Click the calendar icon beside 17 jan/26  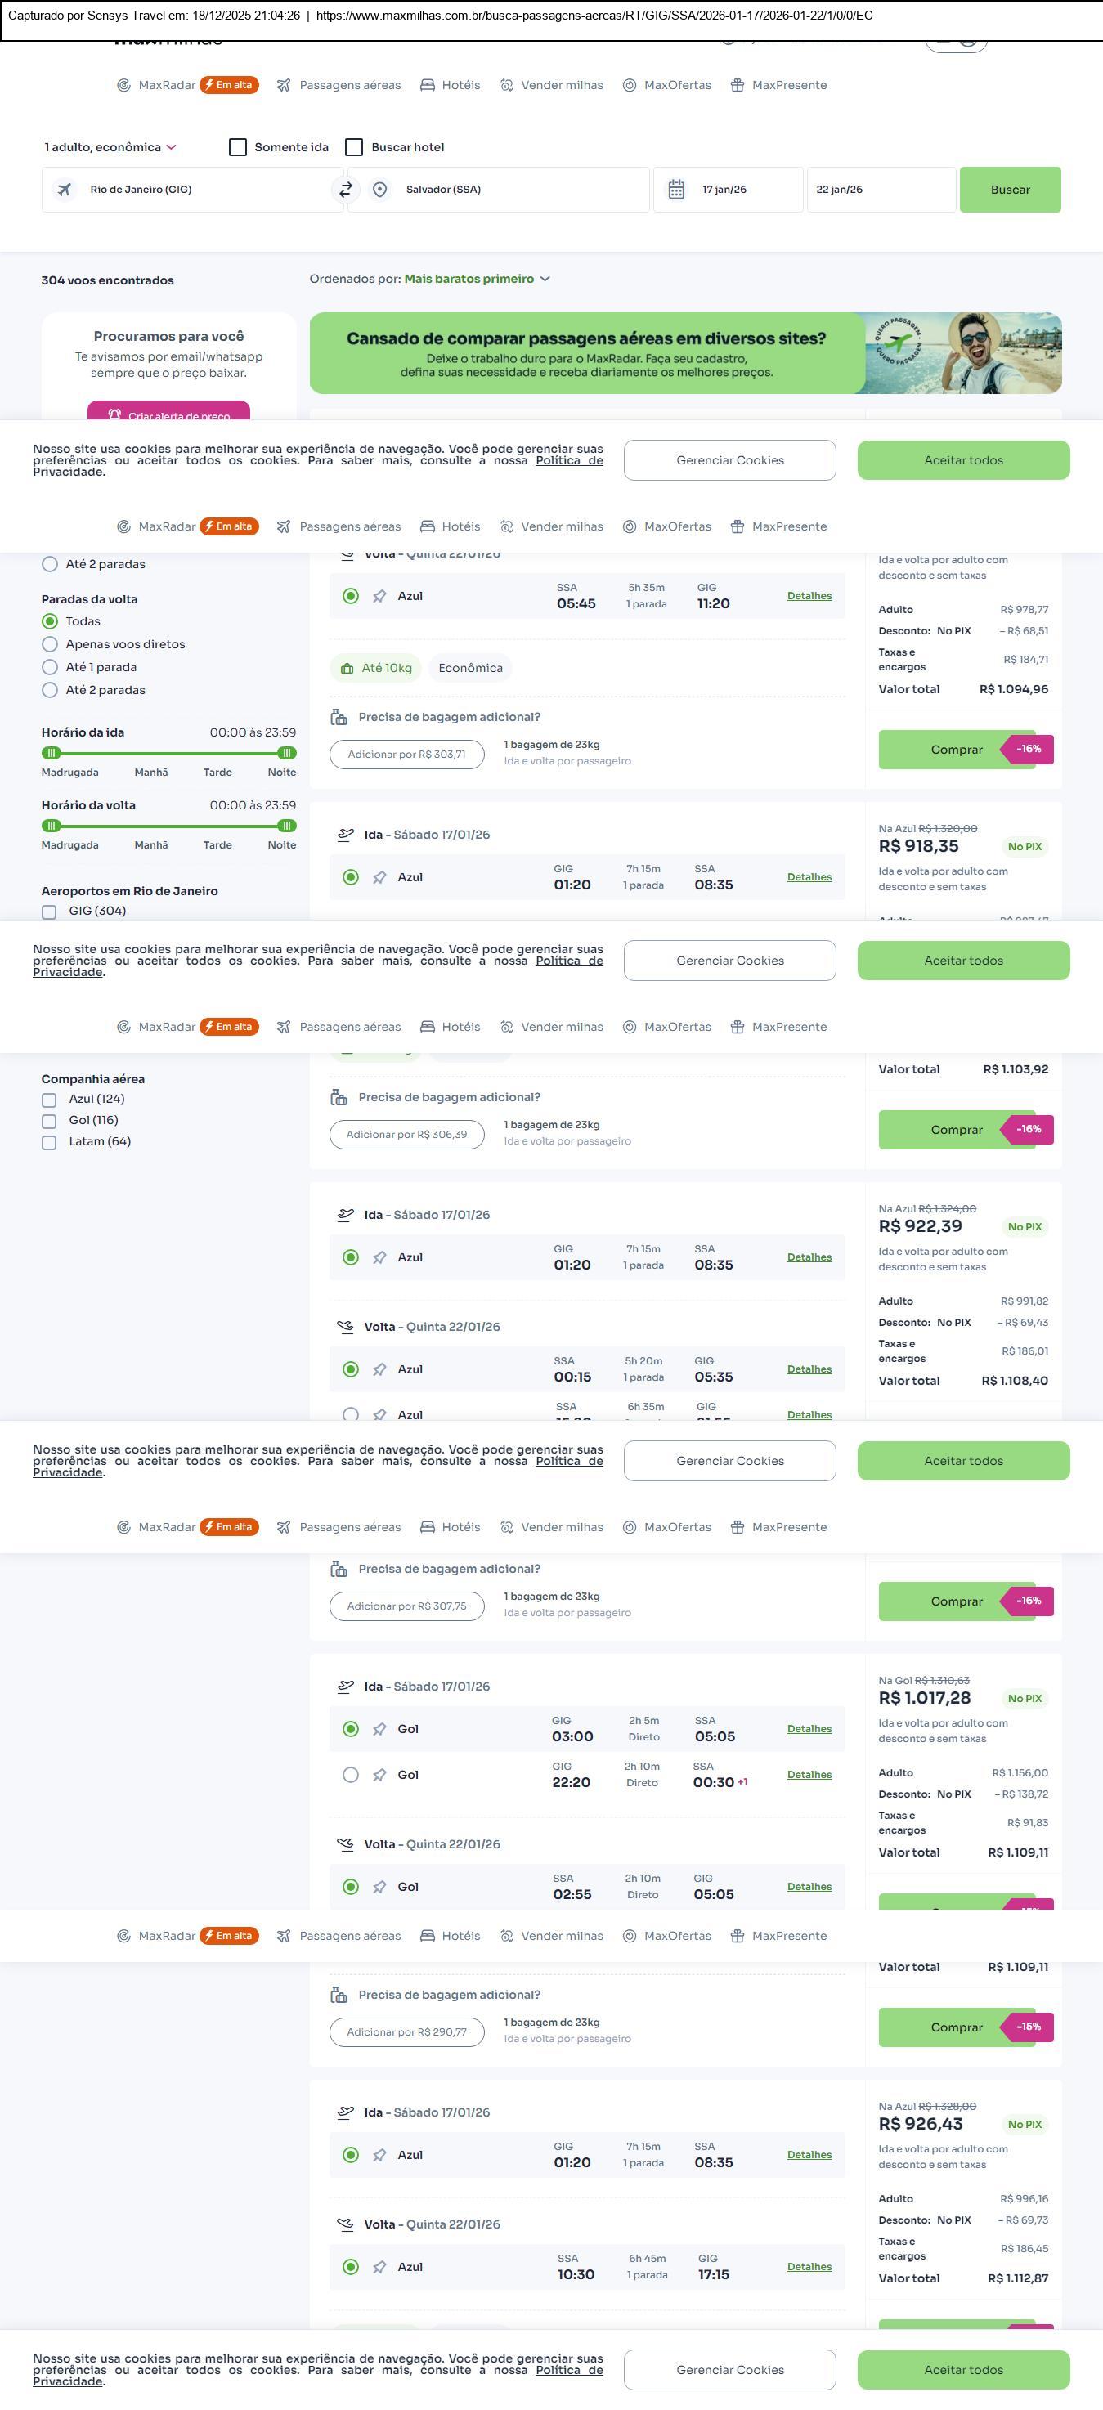(x=676, y=190)
